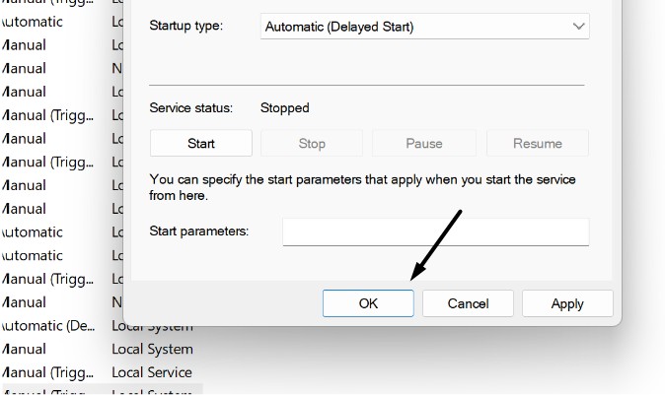Viewport: 665px width, 395px height.
Task: Select Manual (Trigg... entry in Local Service row
Action: (x=47, y=372)
